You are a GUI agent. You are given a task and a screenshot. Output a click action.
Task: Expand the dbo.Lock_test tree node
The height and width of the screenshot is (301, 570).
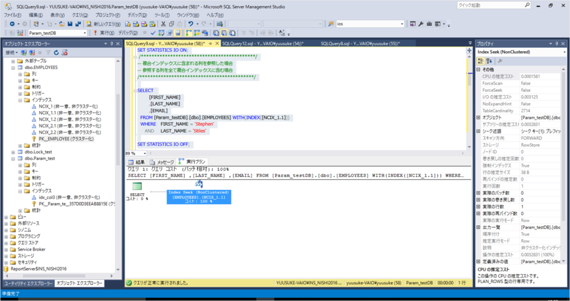click(13, 152)
